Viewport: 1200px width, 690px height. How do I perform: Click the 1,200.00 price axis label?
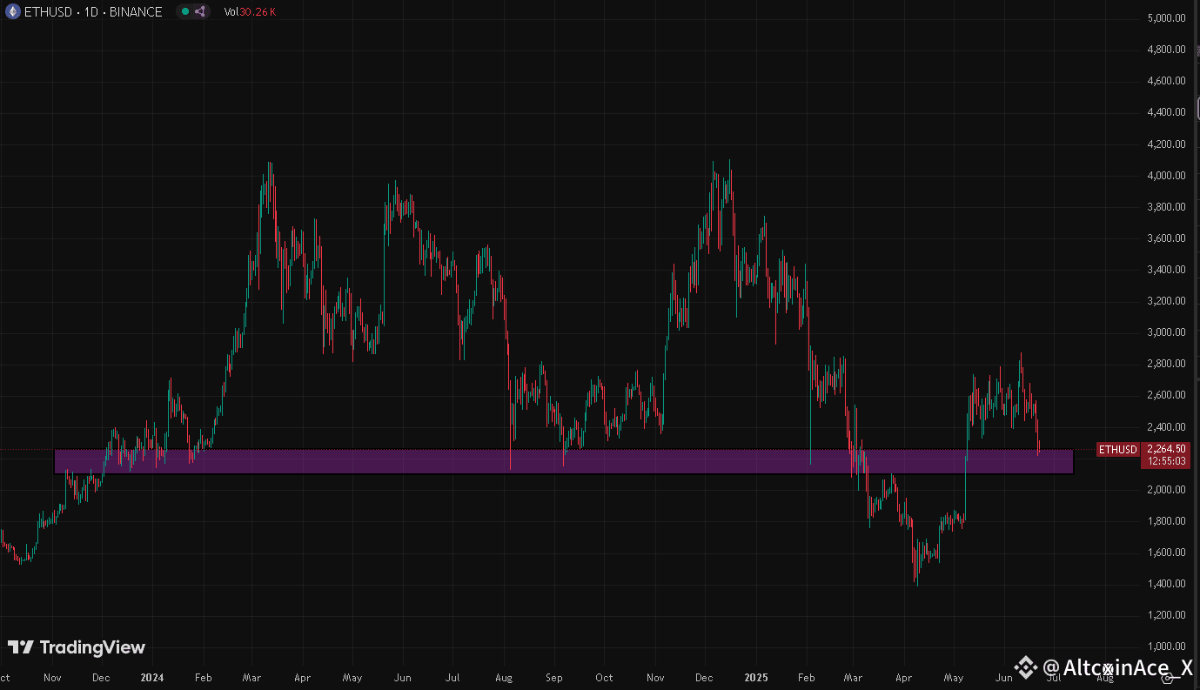[1166, 615]
